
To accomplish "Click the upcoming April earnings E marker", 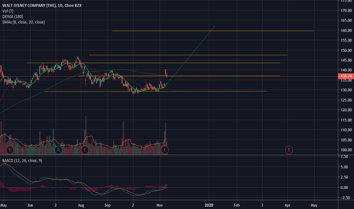I will click(x=289, y=150).
